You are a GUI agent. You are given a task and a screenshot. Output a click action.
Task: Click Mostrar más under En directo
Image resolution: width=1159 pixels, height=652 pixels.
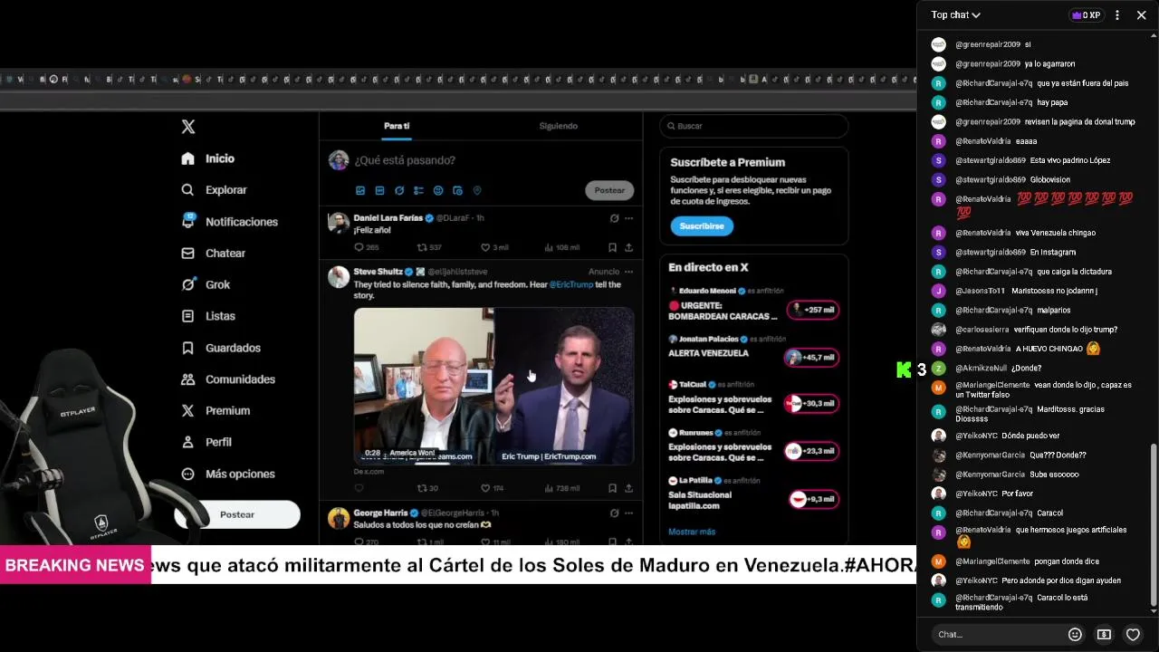(692, 532)
